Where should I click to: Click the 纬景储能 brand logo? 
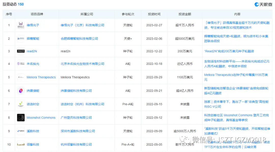pyautogui.click(x=21, y=91)
